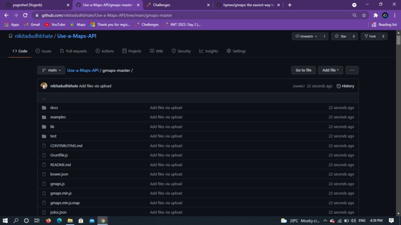Open the lib folder

click(x=52, y=127)
